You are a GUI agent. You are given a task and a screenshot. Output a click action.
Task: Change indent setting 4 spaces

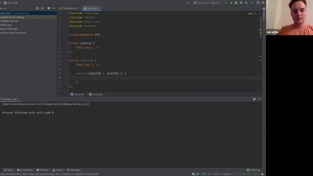pyautogui.click(x=226, y=174)
